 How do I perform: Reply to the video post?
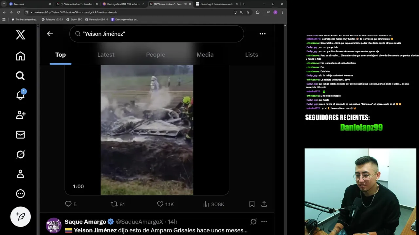[71, 204]
